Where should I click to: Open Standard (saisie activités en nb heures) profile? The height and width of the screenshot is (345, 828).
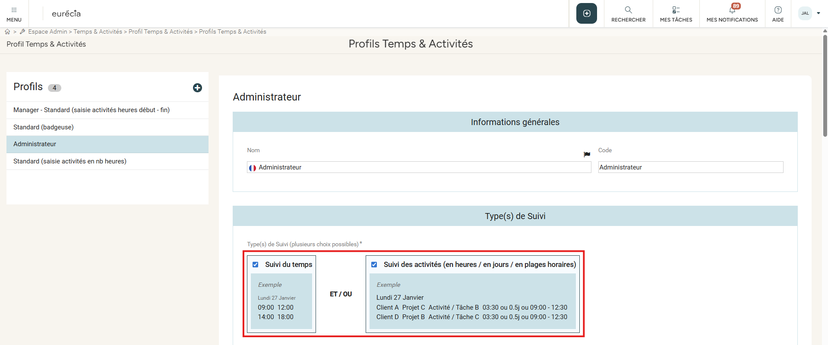70,161
